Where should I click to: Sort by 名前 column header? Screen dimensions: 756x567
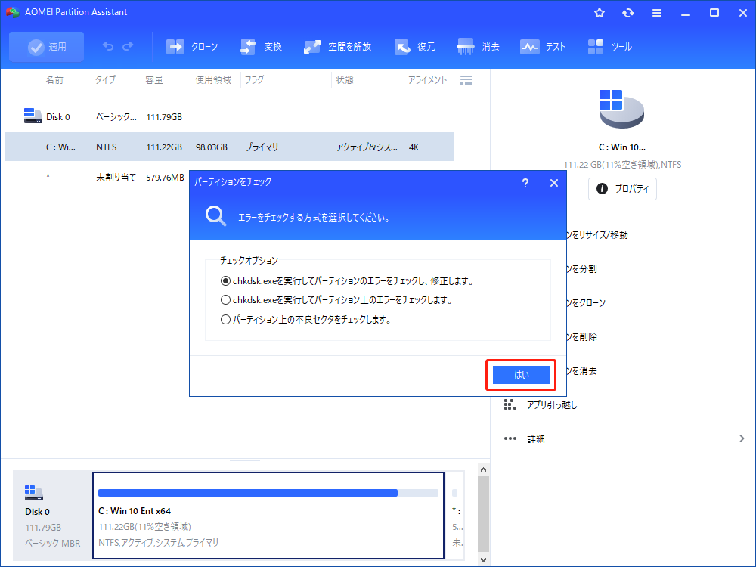click(54, 80)
